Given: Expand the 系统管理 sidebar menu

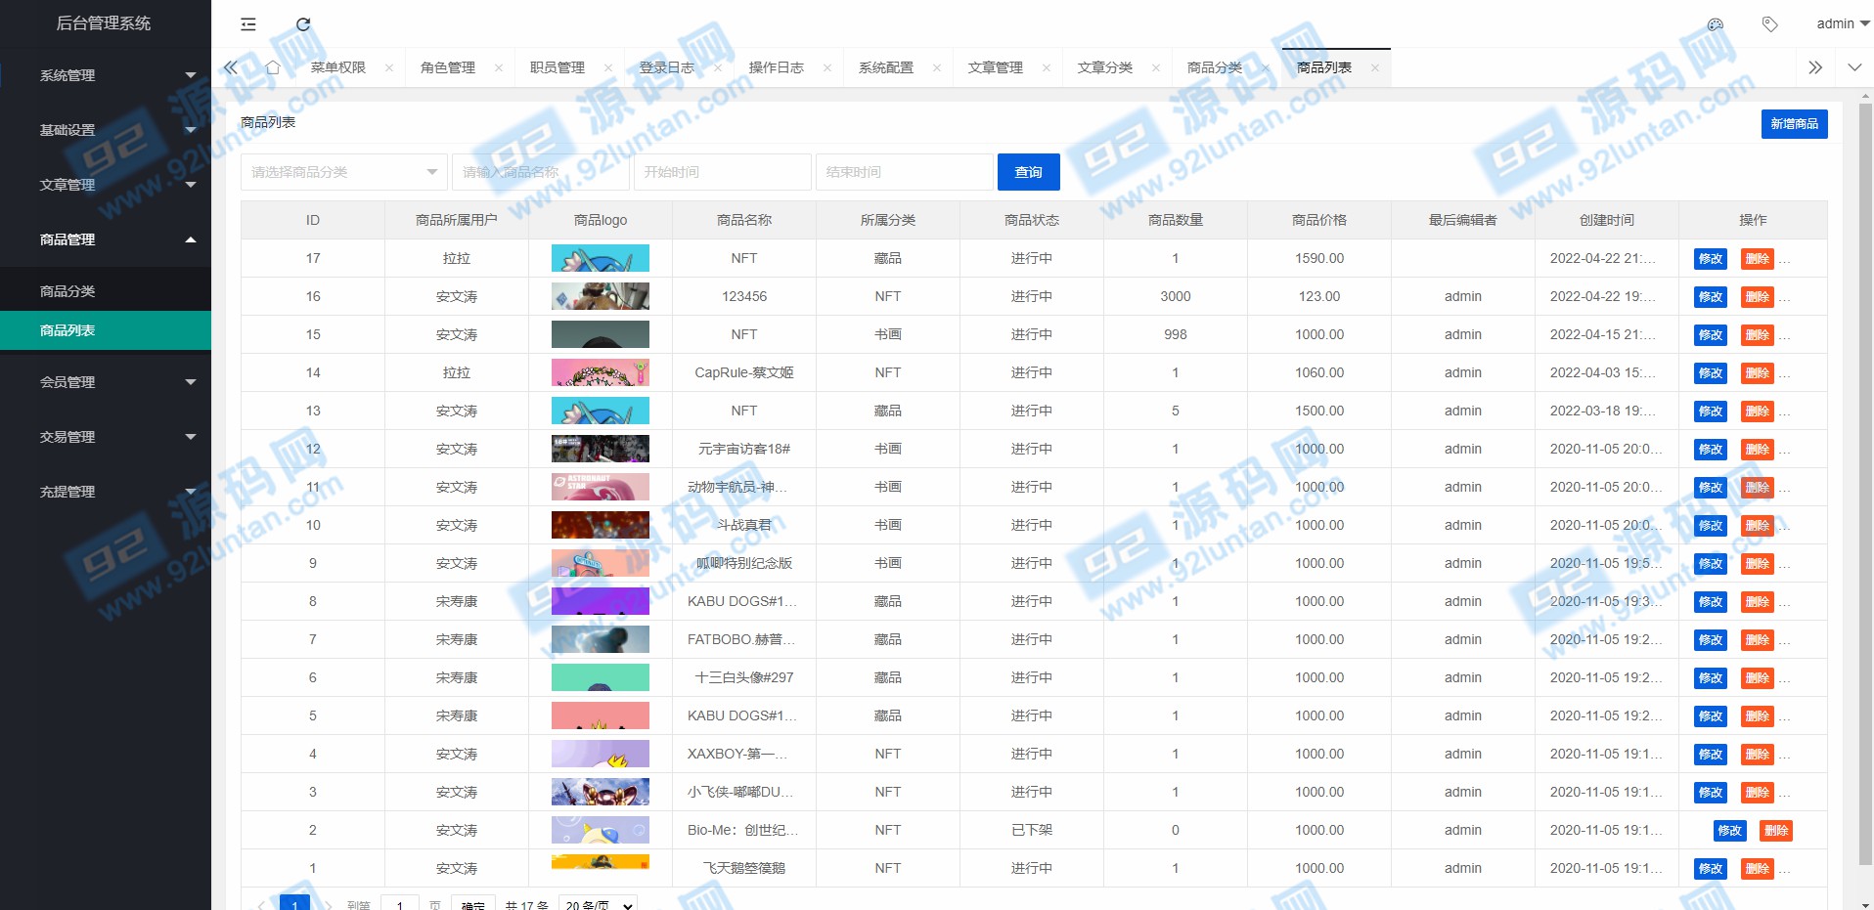Looking at the screenshot, I should point(106,75).
